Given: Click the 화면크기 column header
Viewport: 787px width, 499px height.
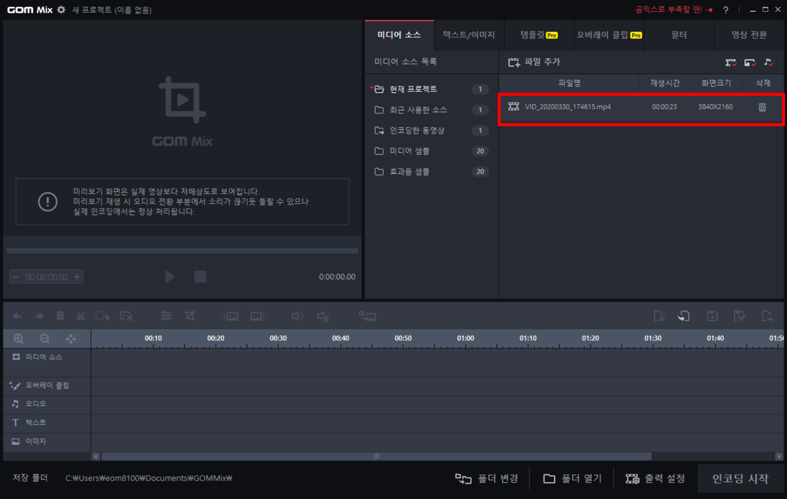Looking at the screenshot, I should tap(716, 83).
